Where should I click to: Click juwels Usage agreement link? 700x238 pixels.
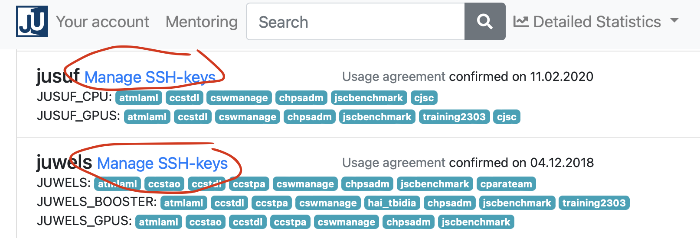[x=393, y=163]
